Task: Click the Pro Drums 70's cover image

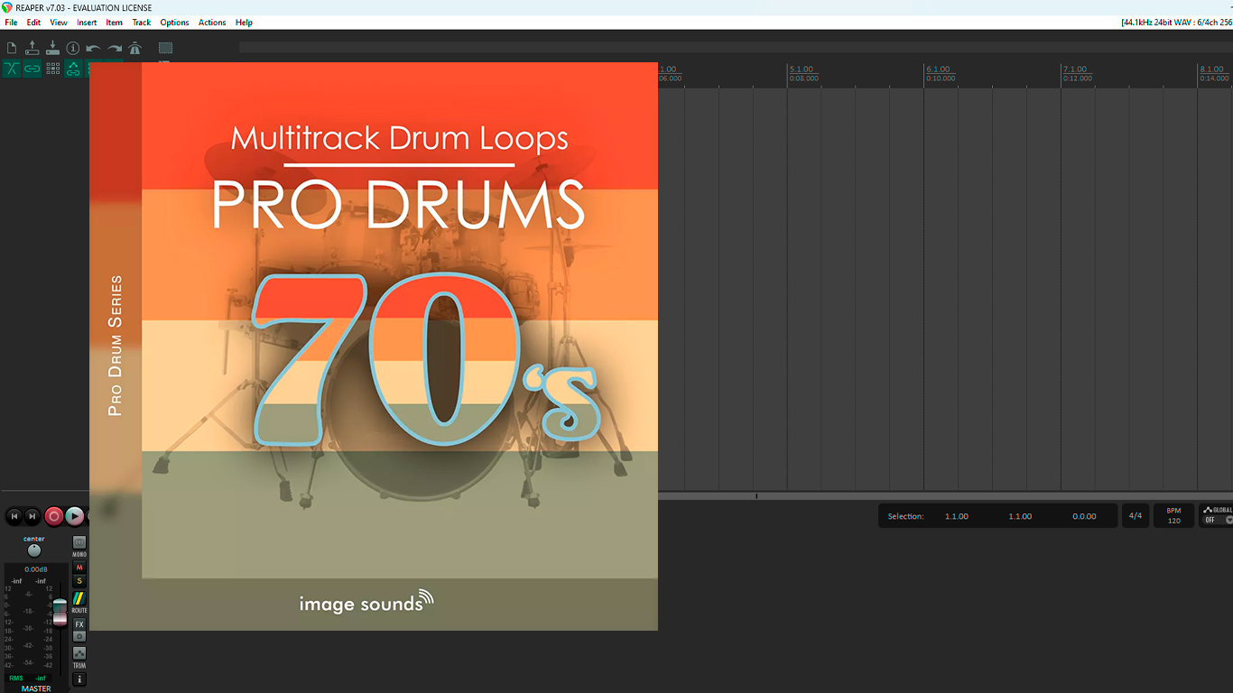Action: [x=374, y=346]
